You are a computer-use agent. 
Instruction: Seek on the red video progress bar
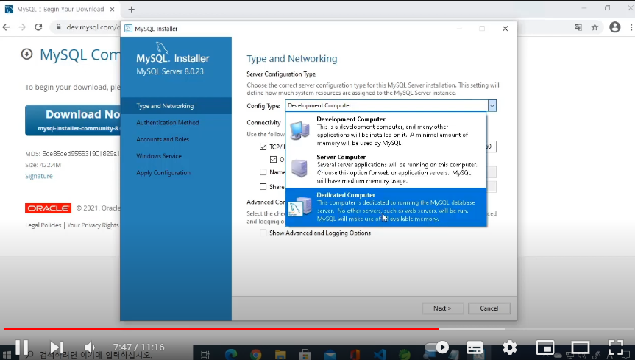click(221, 328)
